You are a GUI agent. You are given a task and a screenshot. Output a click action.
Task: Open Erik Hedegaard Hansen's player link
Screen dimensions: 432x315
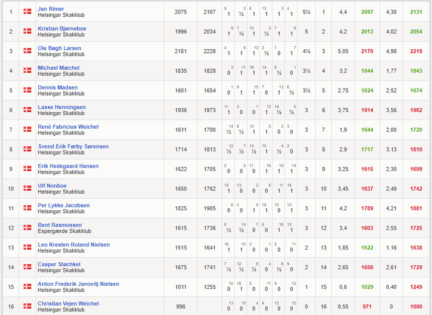(68, 166)
